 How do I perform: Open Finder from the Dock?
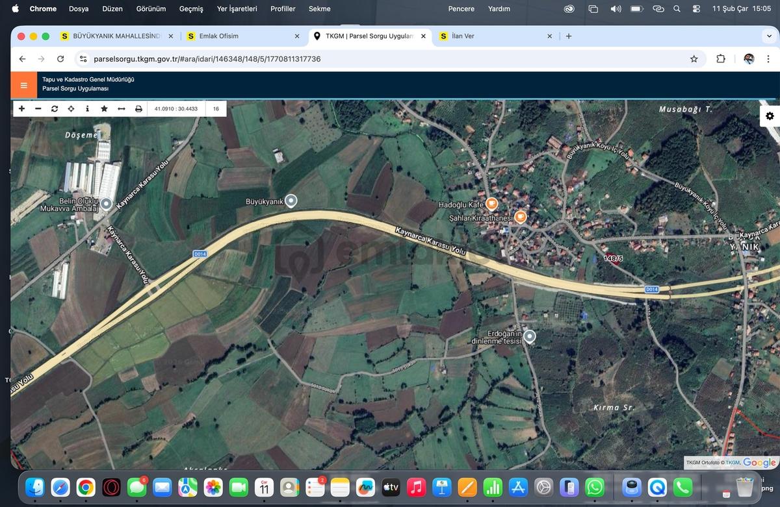36,487
